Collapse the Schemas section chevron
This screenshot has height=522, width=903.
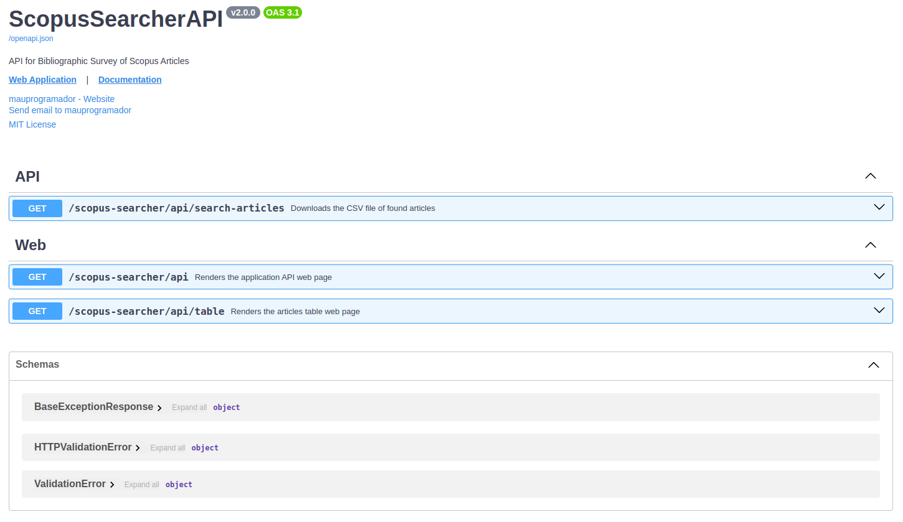[874, 365]
